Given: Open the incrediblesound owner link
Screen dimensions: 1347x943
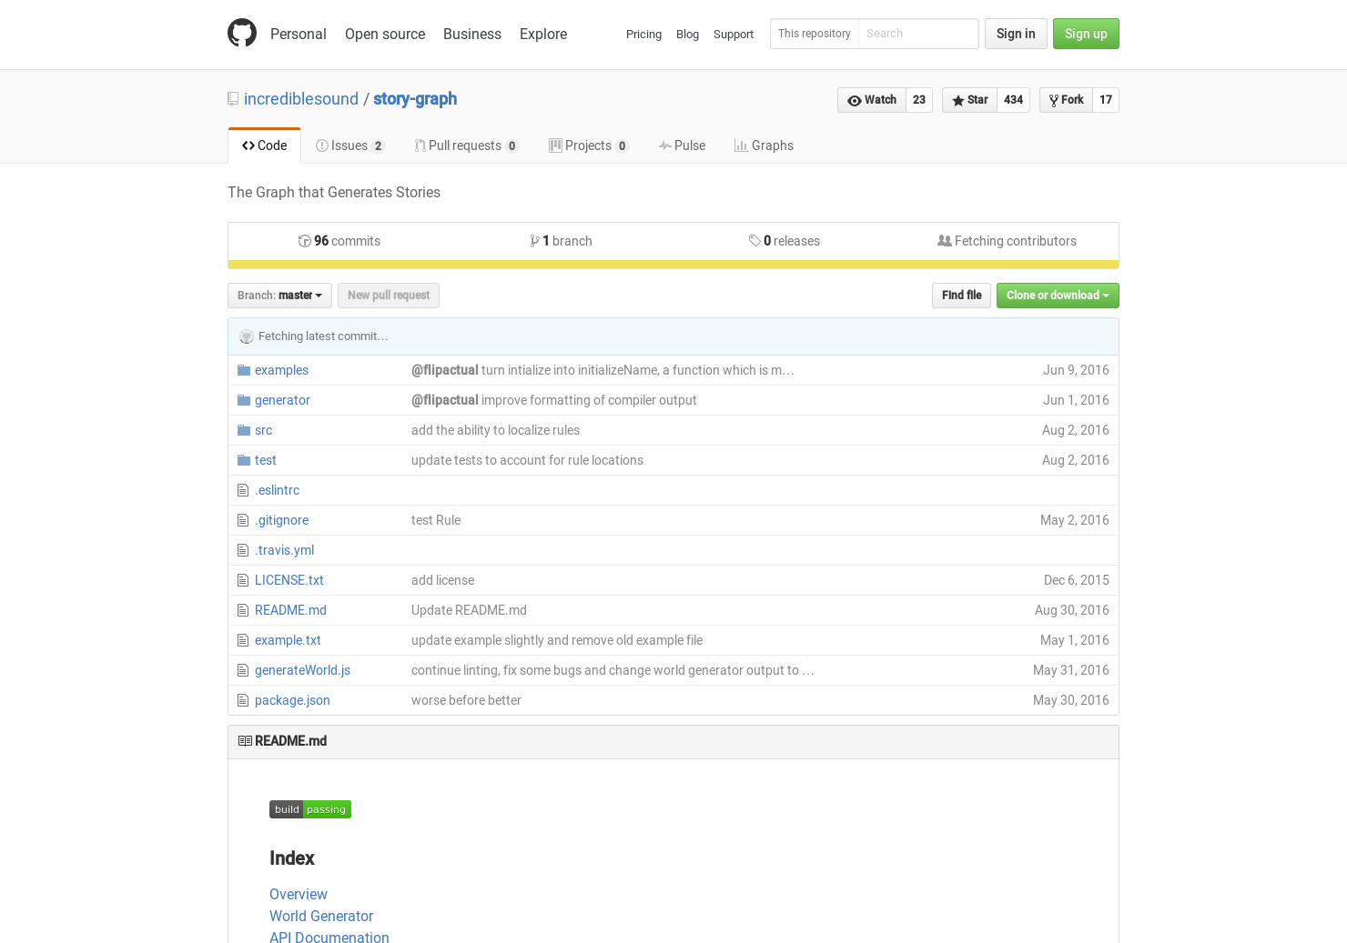Looking at the screenshot, I should pos(301,99).
